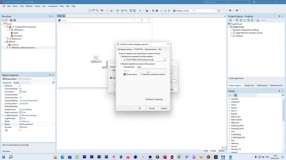Click the Save All toolbar icon

[122, 11]
